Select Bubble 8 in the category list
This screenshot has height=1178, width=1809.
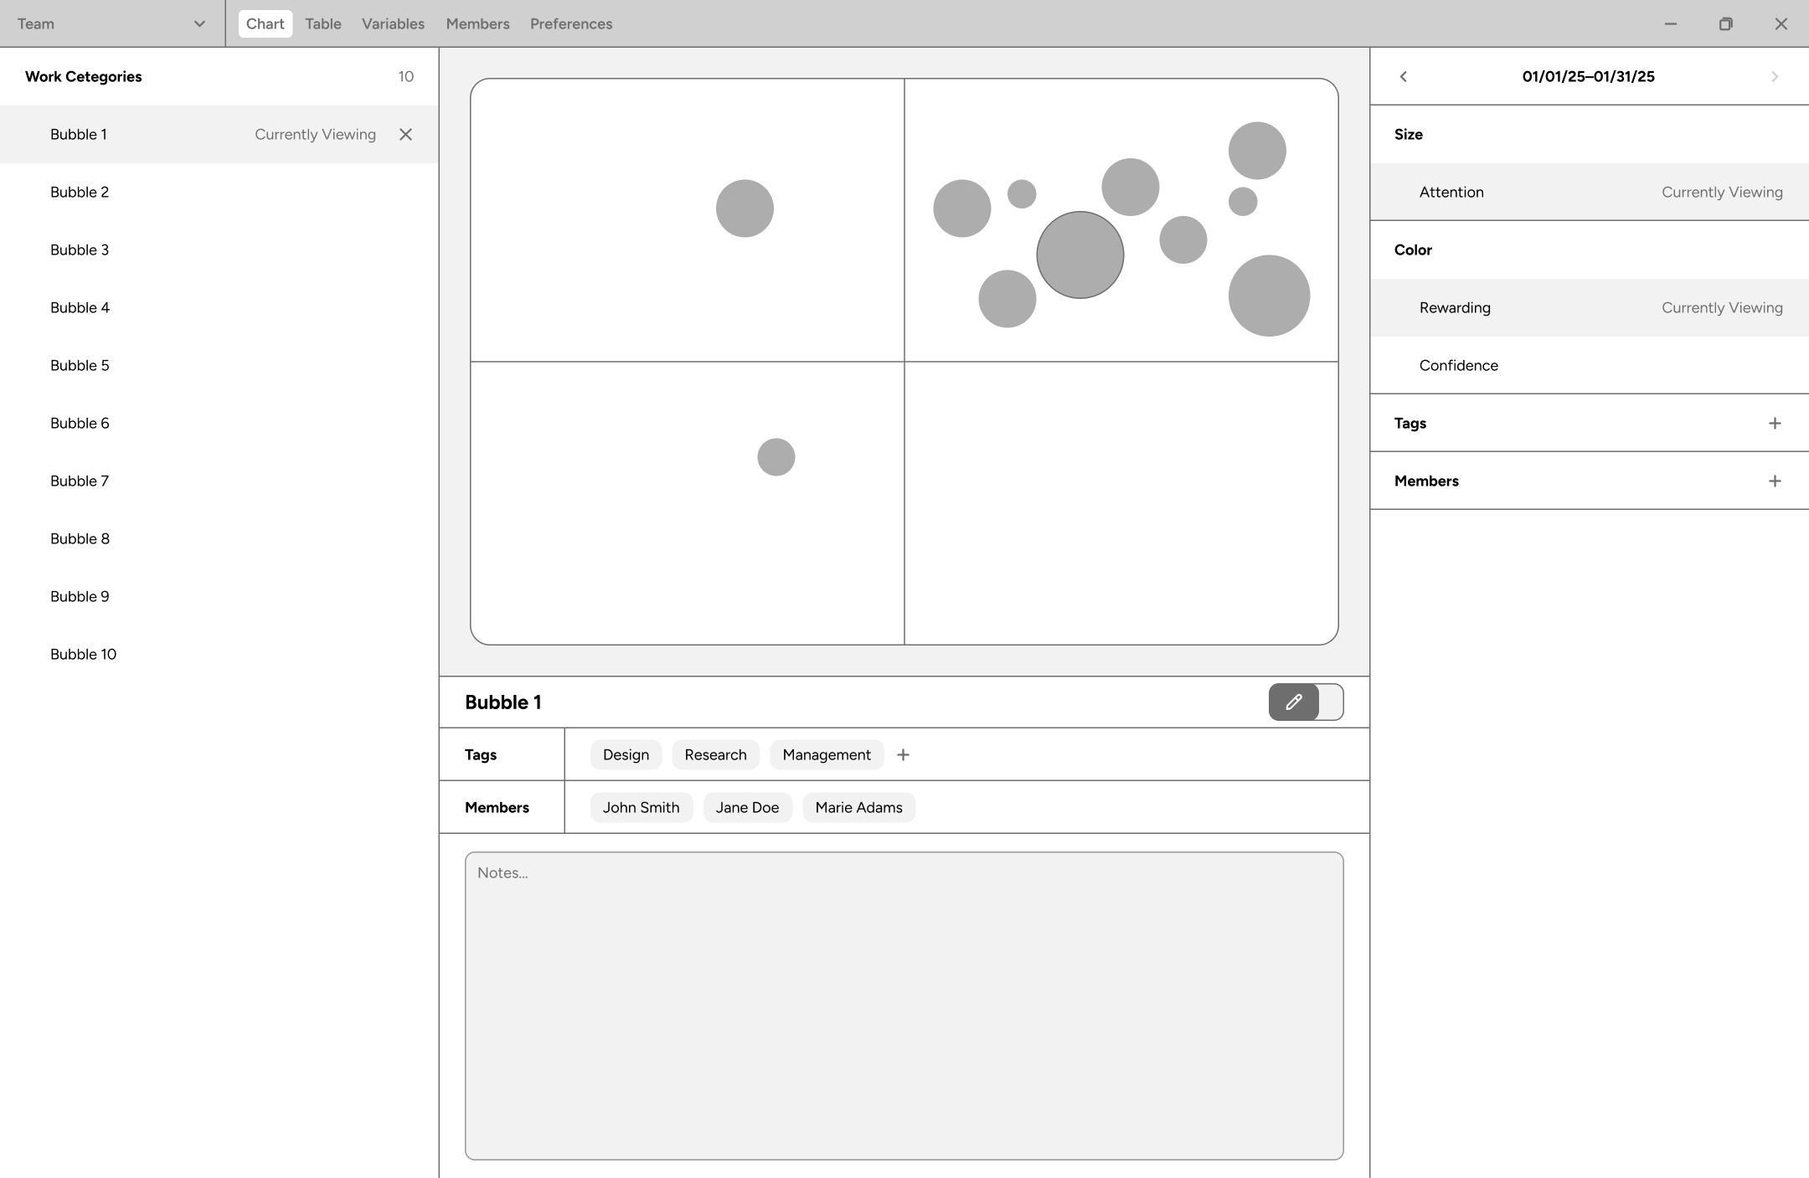(x=219, y=538)
